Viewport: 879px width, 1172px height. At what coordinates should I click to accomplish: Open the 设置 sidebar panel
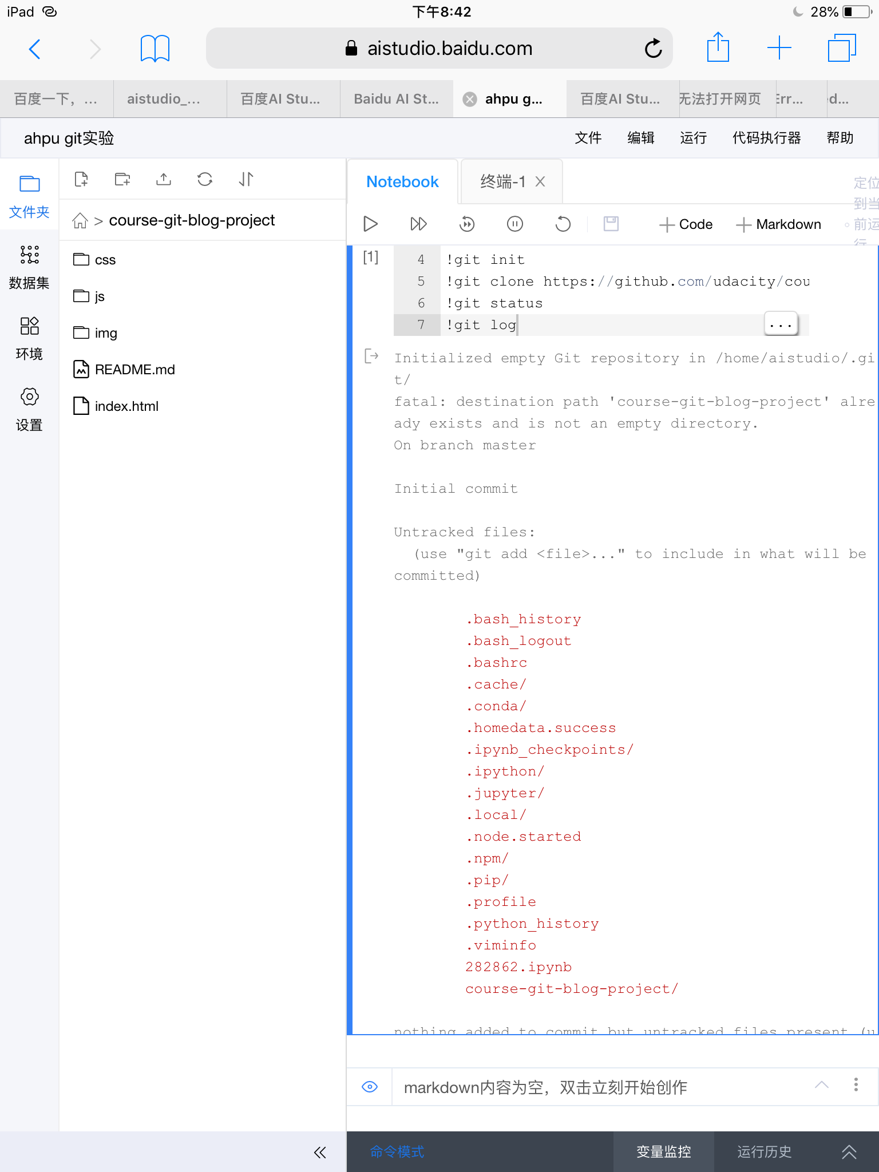click(29, 410)
